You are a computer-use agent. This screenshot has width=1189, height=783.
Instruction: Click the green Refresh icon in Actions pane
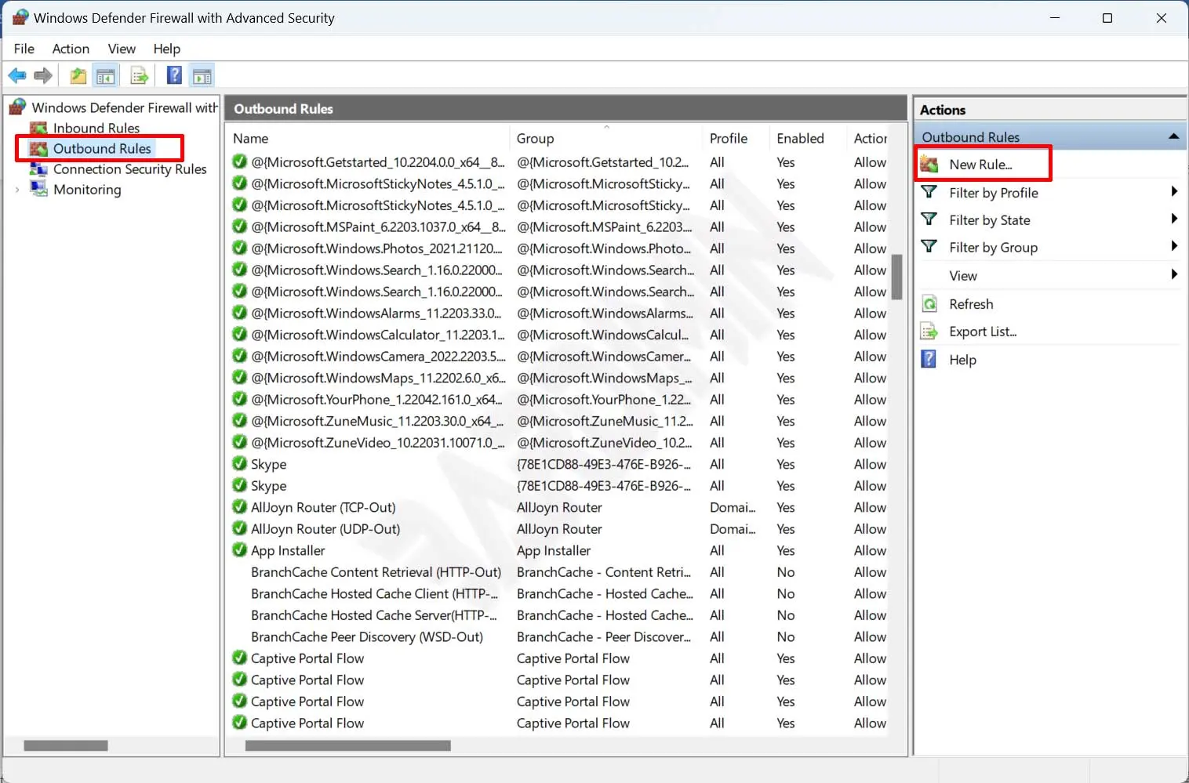tap(929, 304)
